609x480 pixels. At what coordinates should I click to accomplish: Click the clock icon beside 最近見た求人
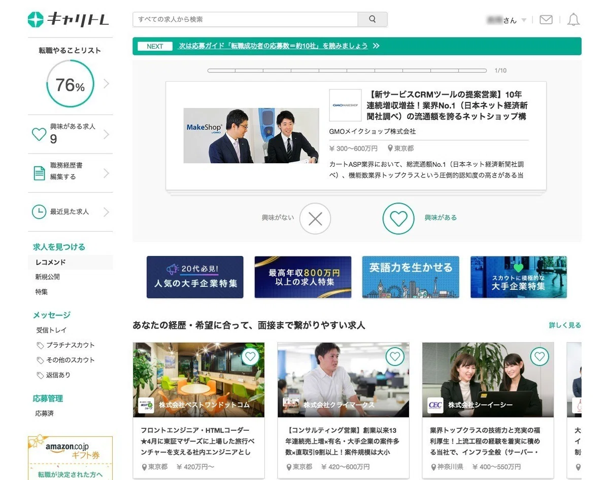point(39,212)
